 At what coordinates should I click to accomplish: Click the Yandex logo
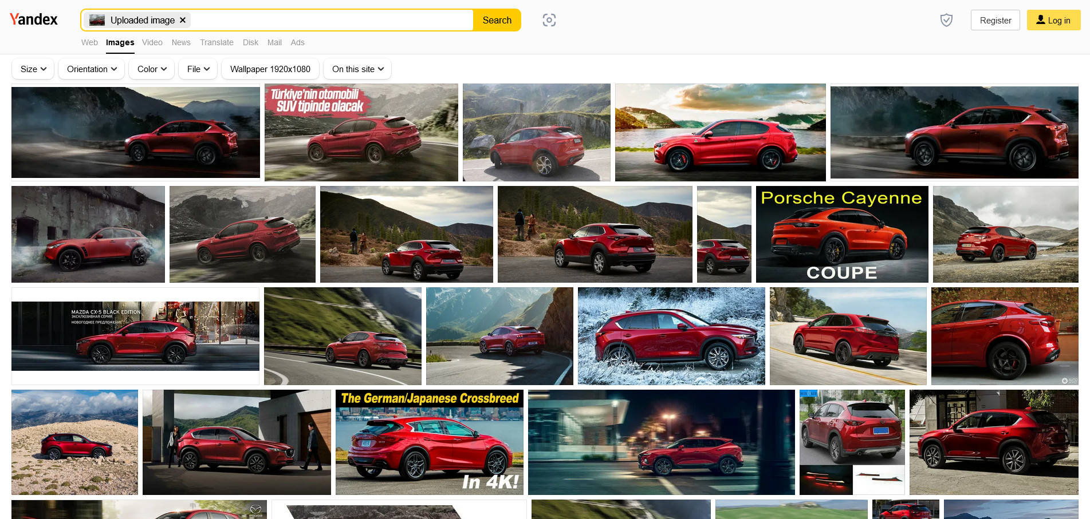point(34,19)
